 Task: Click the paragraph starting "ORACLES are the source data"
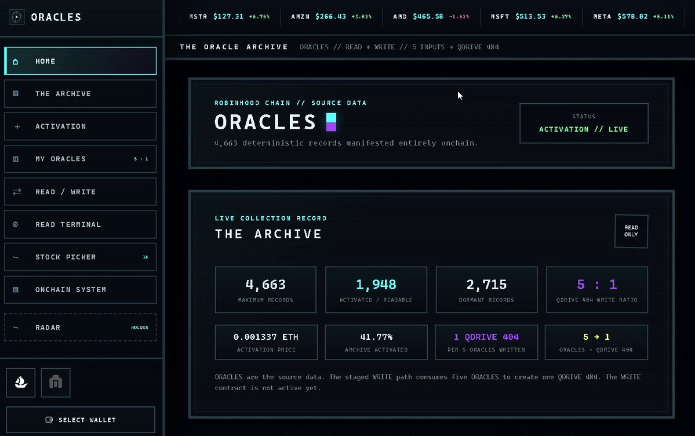coord(428,382)
